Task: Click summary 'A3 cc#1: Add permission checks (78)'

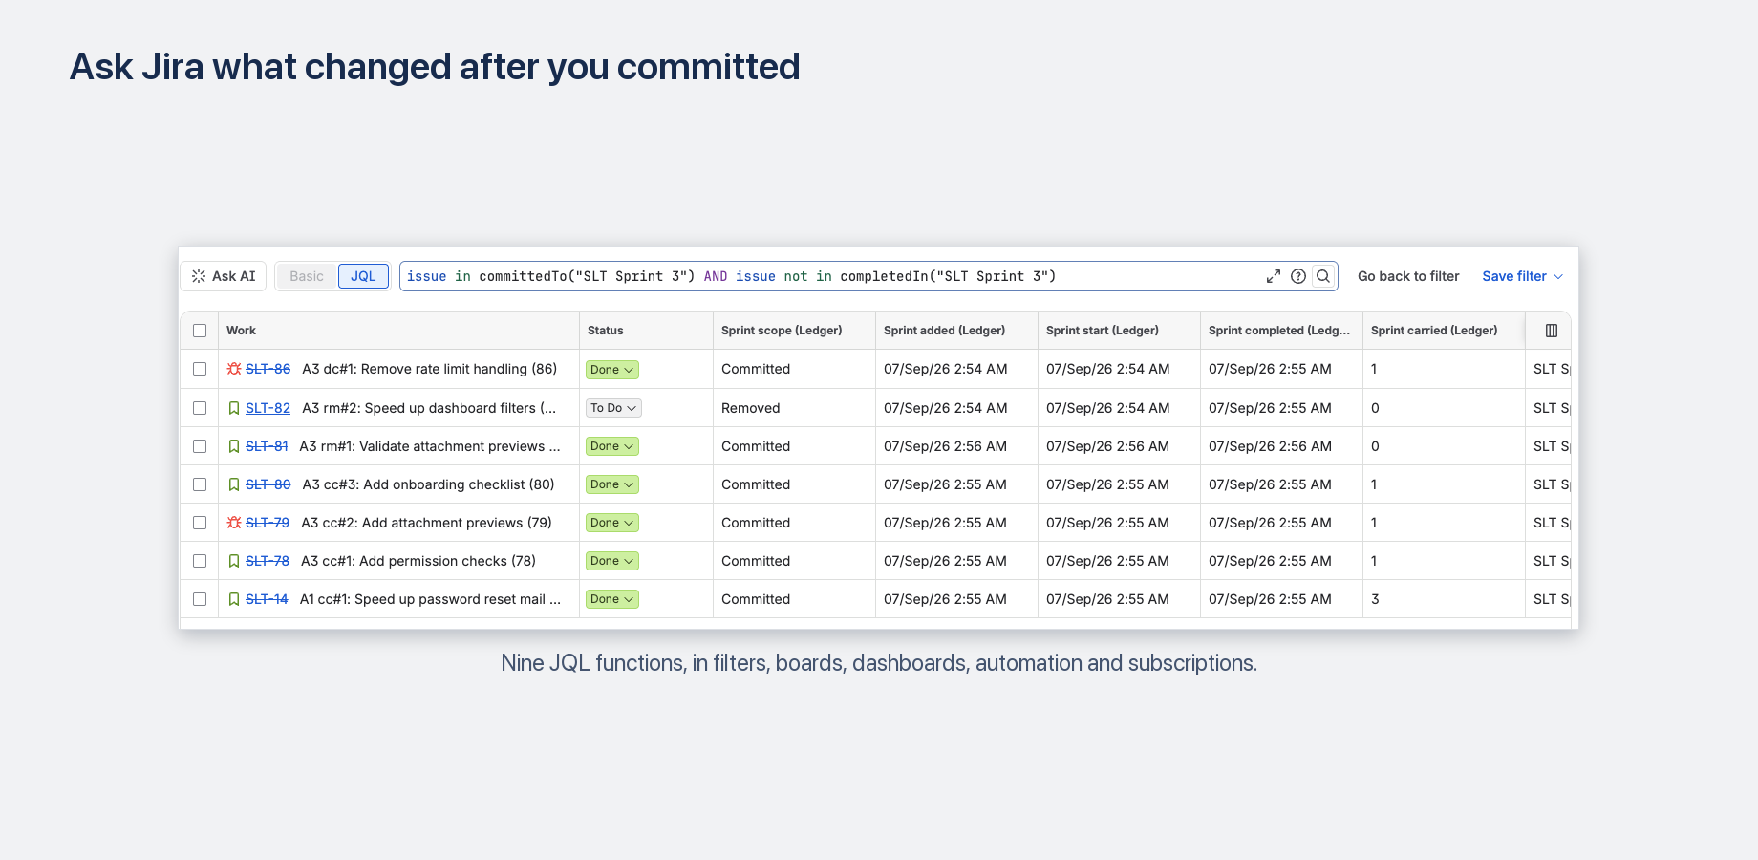Action: [418, 561]
